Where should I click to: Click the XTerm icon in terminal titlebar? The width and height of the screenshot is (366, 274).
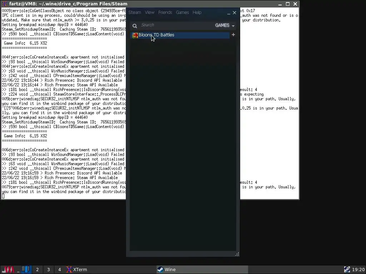pos(4,4)
